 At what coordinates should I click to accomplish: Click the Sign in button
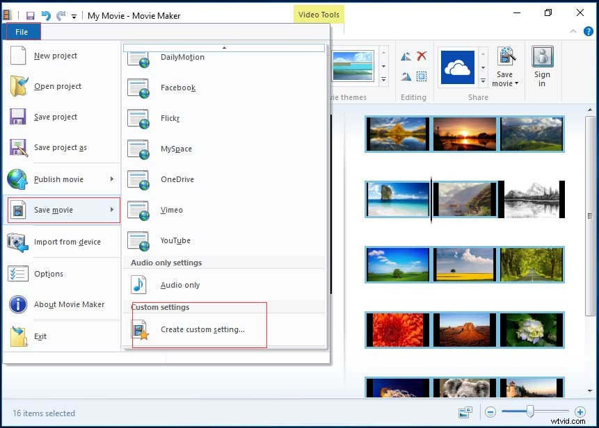pos(541,66)
